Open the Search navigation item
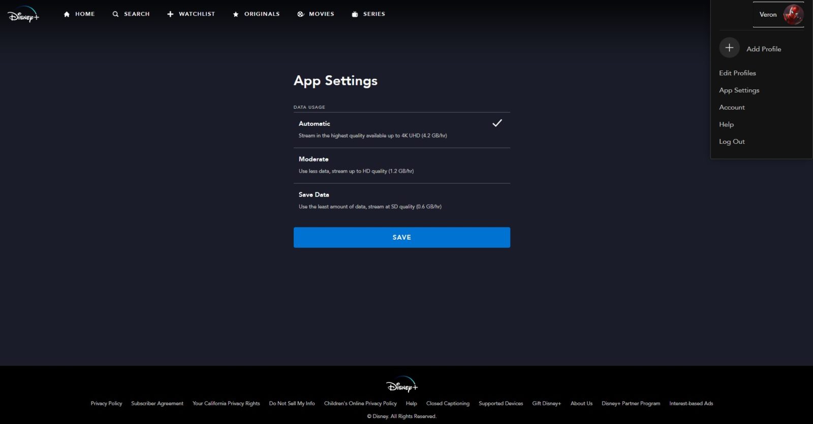This screenshot has height=424, width=813. [131, 14]
